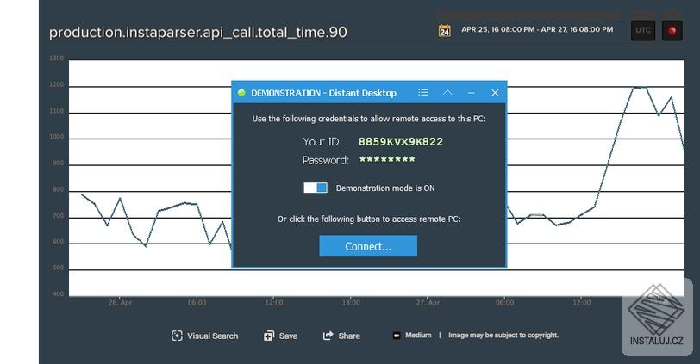Click the date range APR 25 - APR 27
Viewport: 700px width, 364px height.
[x=537, y=29]
